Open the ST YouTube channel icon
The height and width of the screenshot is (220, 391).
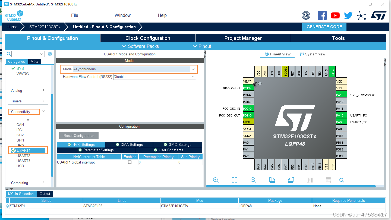335,15
